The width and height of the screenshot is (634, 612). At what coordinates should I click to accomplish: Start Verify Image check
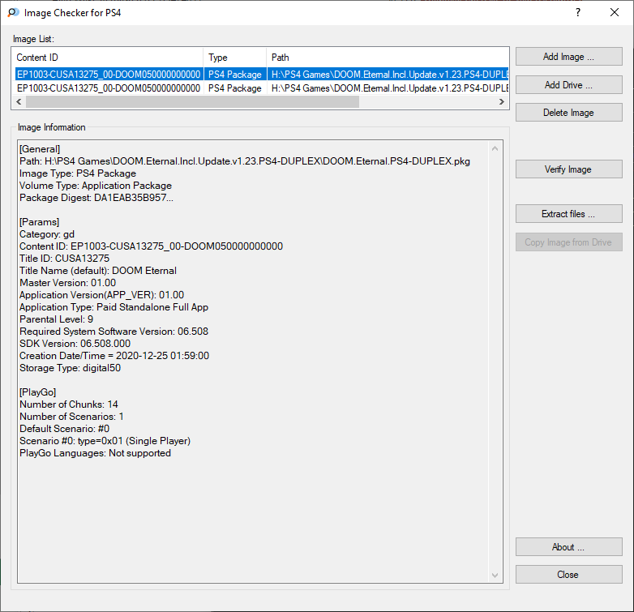pyautogui.click(x=568, y=169)
